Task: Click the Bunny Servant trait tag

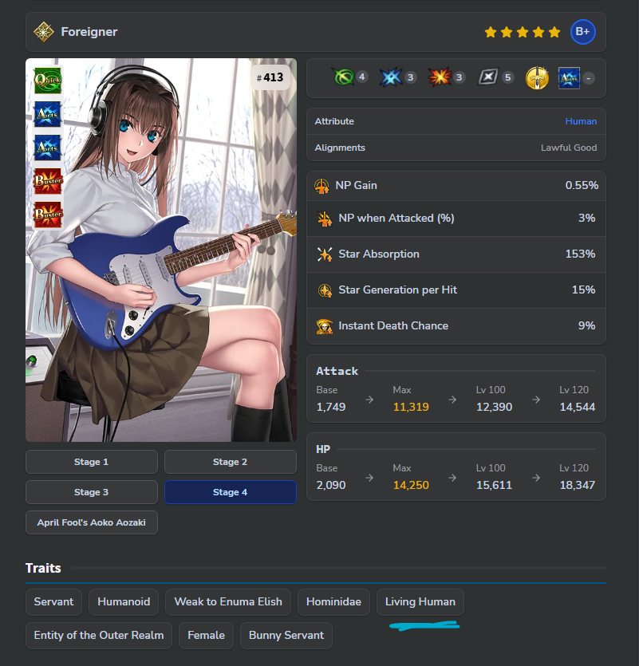Action: 286,636
